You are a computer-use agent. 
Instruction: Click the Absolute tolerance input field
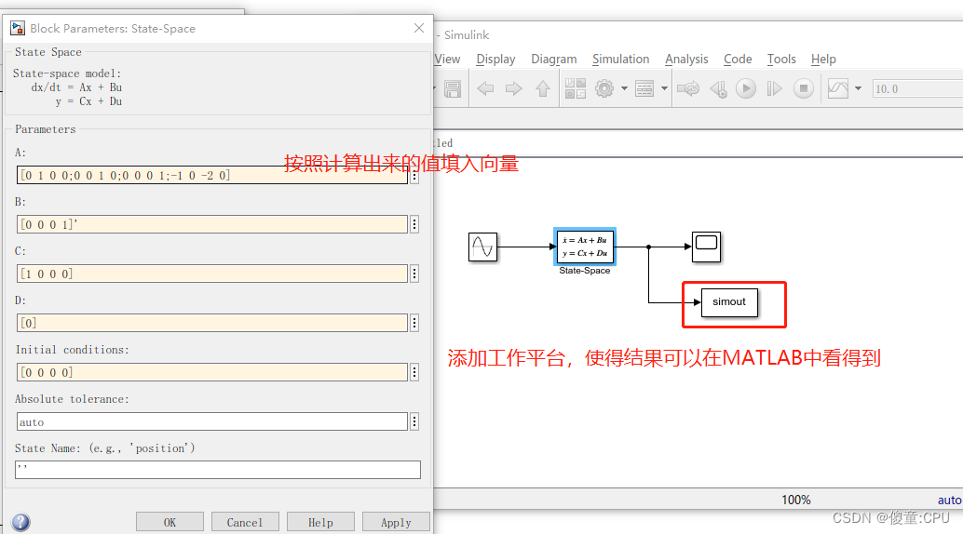[x=212, y=421]
